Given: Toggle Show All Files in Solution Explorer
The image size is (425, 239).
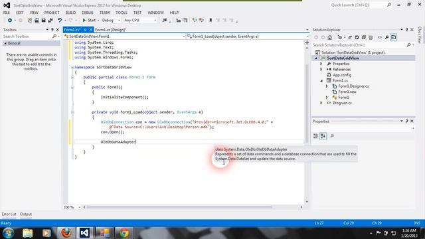Looking at the screenshot, I should click(x=371, y=37).
